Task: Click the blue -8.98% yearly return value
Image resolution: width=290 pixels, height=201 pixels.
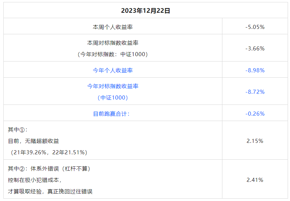Action: pos(255,70)
